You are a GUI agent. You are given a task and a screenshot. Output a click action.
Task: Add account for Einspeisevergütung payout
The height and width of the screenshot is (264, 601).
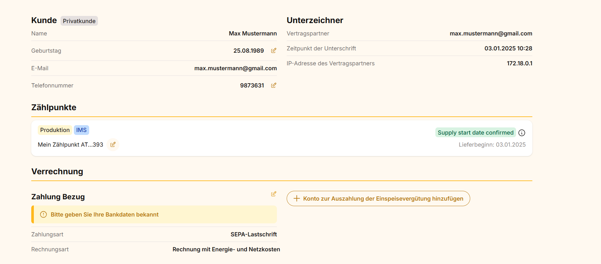coord(378,199)
